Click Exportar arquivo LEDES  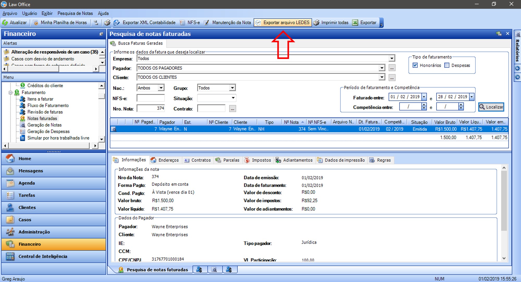[283, 23]
